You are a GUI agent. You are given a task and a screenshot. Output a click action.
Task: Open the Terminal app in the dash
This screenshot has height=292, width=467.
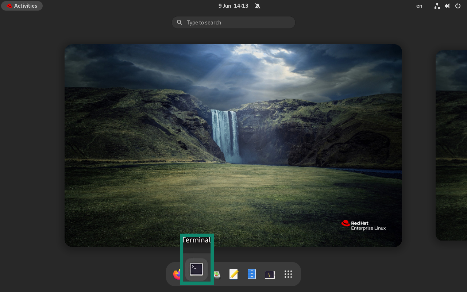[196, 270]
